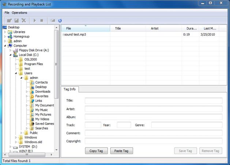
Task: Click into the Comment input field
Action: coord(154,133)
